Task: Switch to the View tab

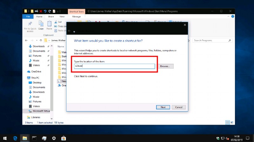Action: (62, 17)
